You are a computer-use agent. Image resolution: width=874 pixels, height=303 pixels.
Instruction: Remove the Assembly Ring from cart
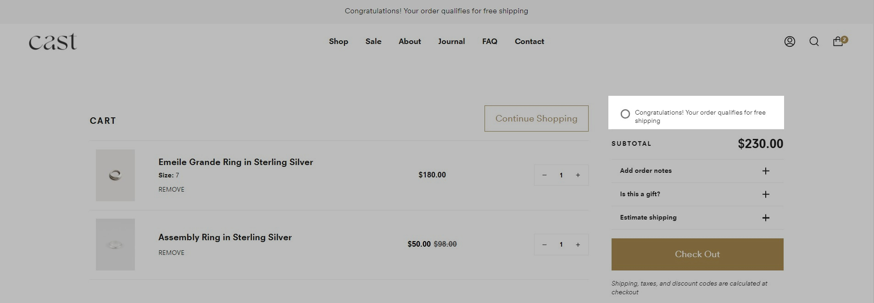(x=171, y=253)
